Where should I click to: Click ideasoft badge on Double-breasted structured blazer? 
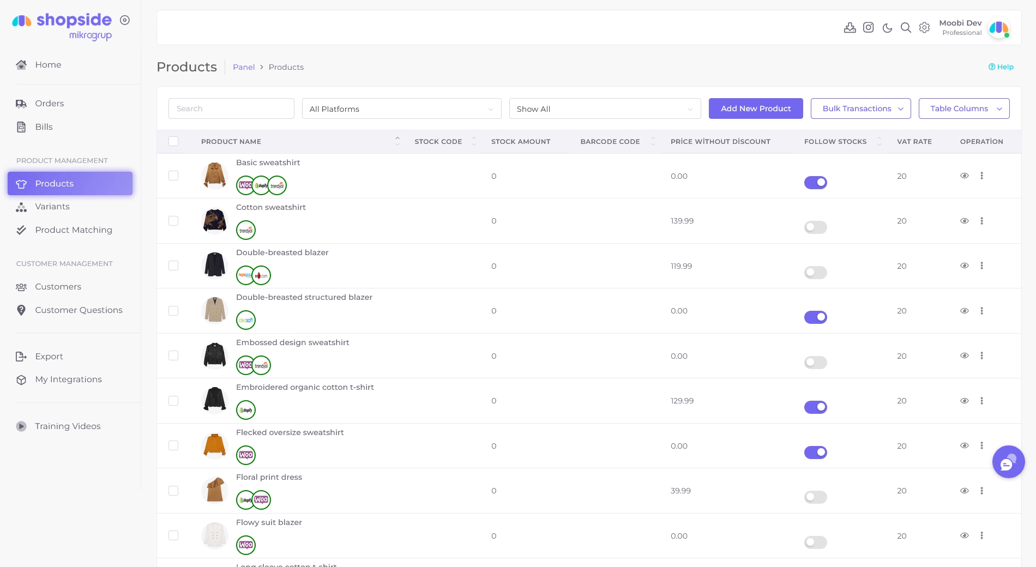click(246, 320)
